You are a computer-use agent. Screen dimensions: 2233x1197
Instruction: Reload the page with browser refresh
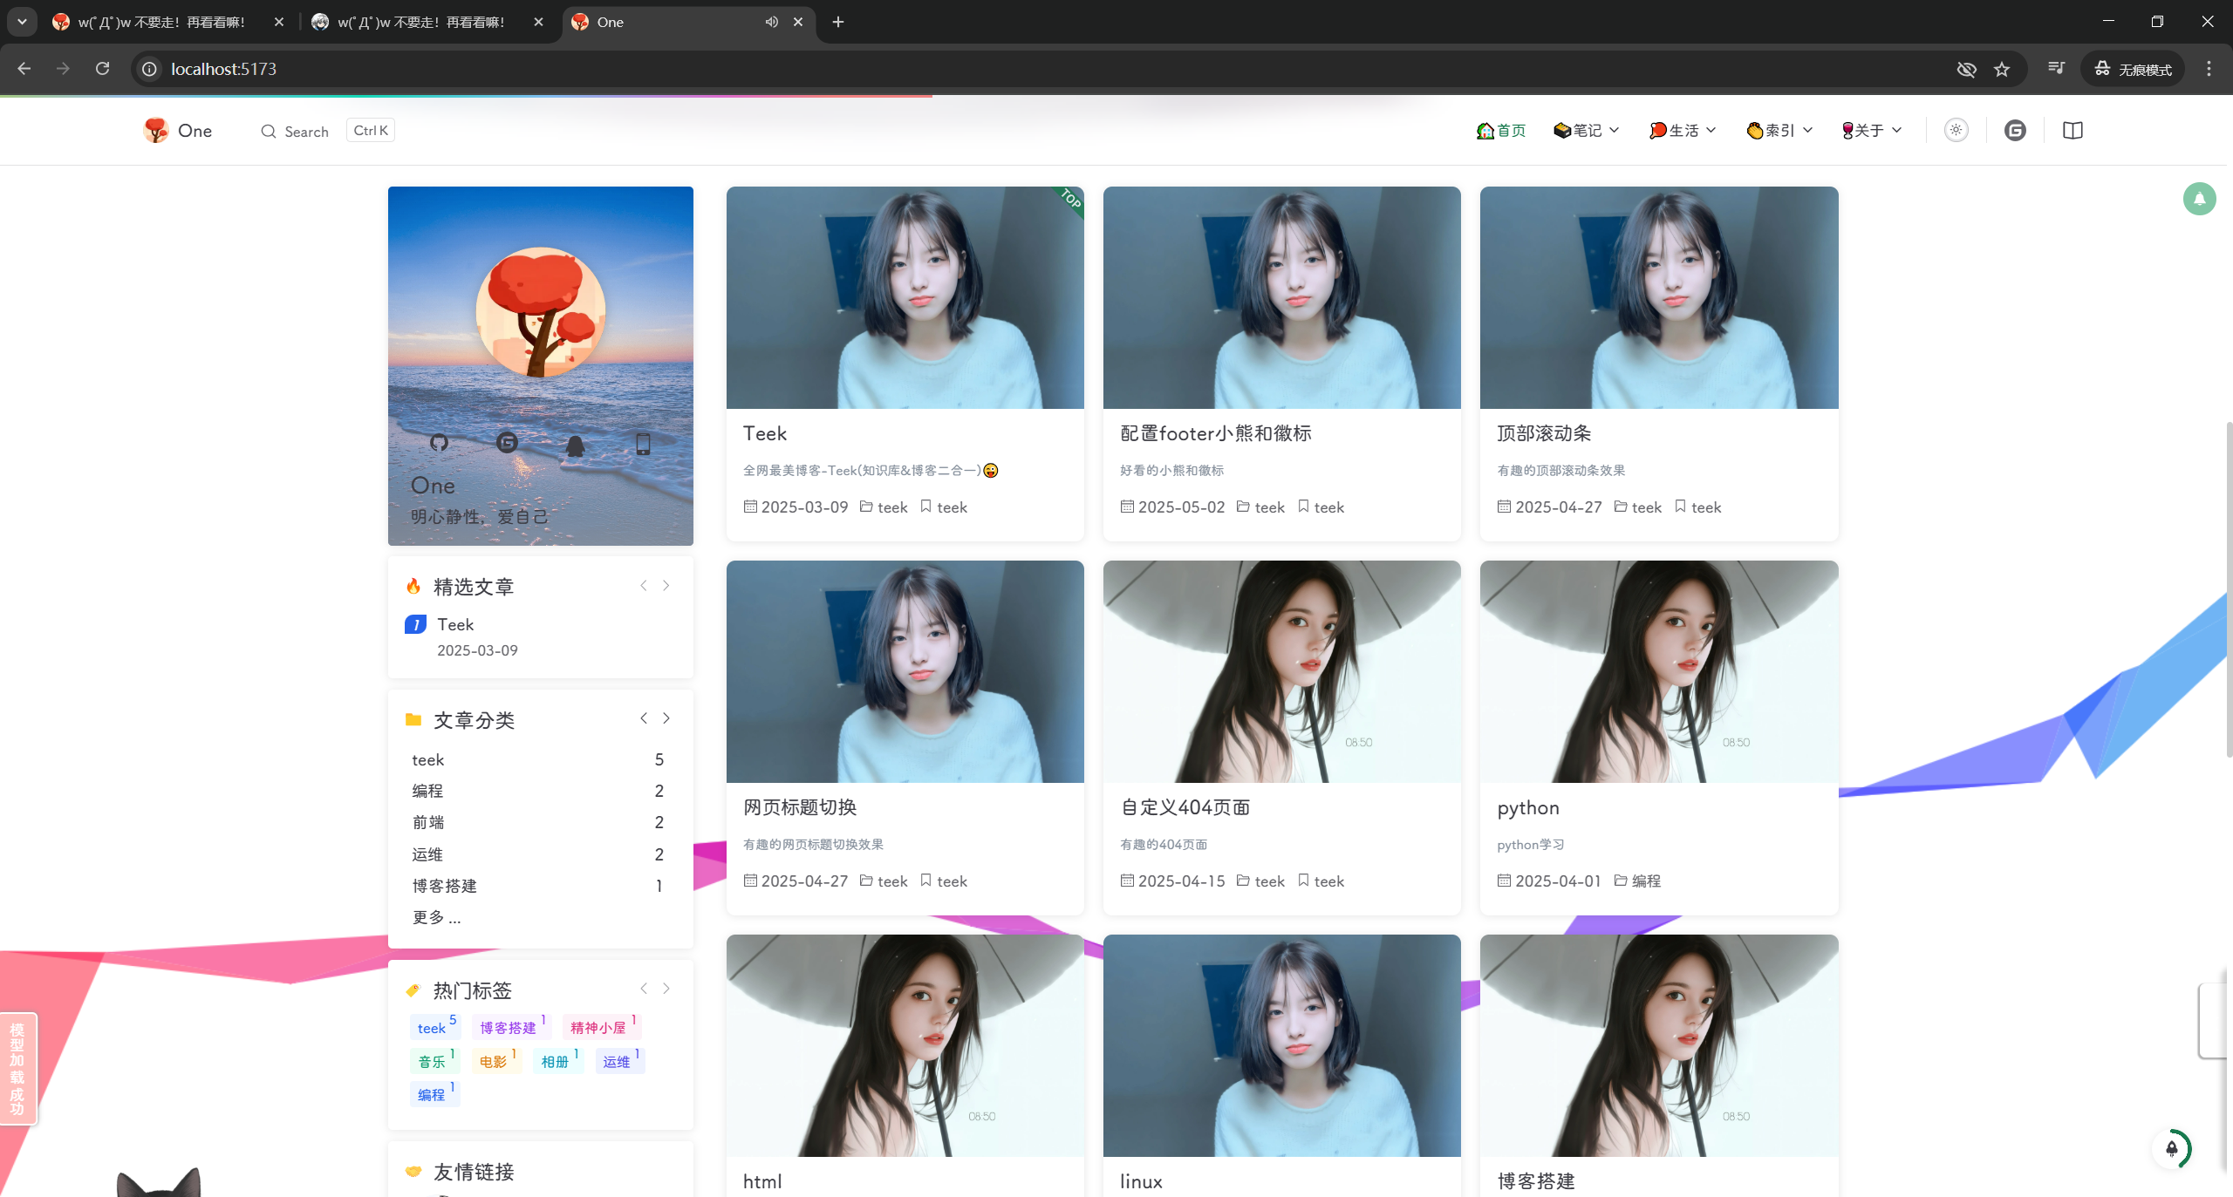pos(102,69)
